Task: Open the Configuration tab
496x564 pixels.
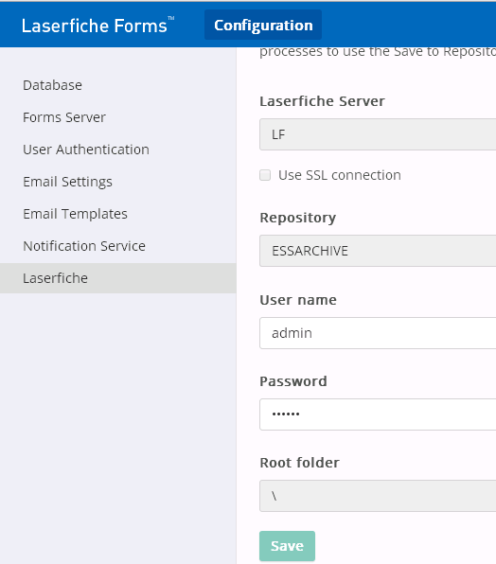Action: pos(263,26)
